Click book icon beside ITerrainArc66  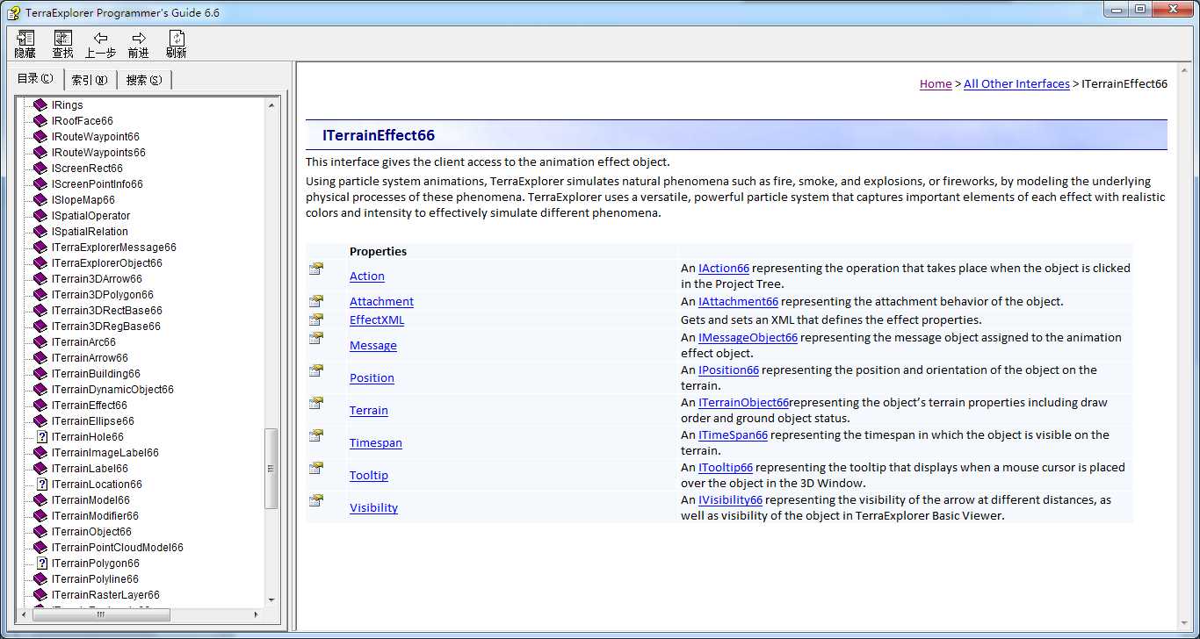tap(40, 342)
